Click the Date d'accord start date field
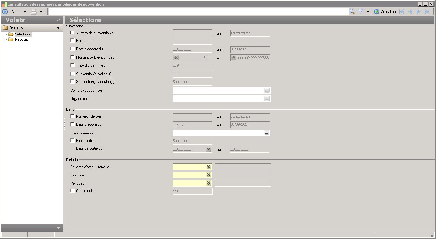The width and height of the screenshot is (436, 239). [x=192, y=49]
